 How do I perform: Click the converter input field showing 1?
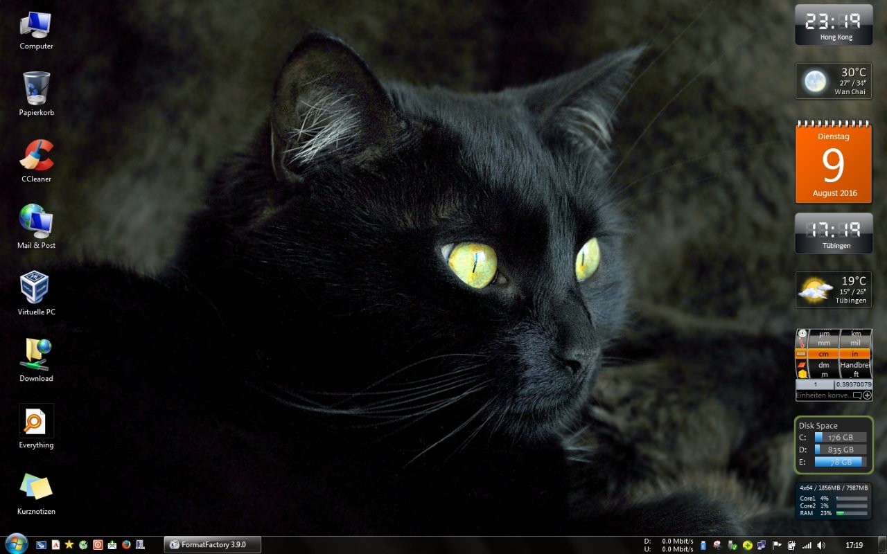pyautogui.click(x=815, y=384)
